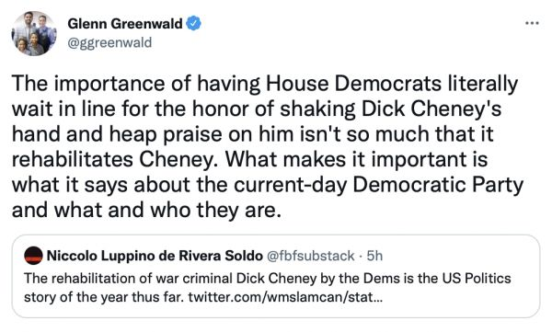Open Niccolo Luppino de Rivera Soldo's profile name
Image resolution: width=552 pixels, height=332 pixels.
[x=155, y=256]
